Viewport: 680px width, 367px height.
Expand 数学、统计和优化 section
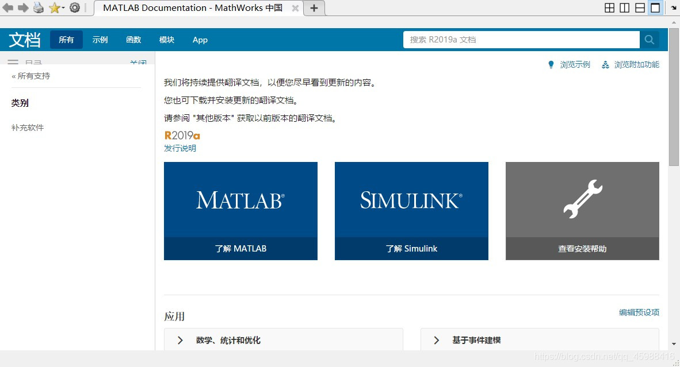click(283, 340)
